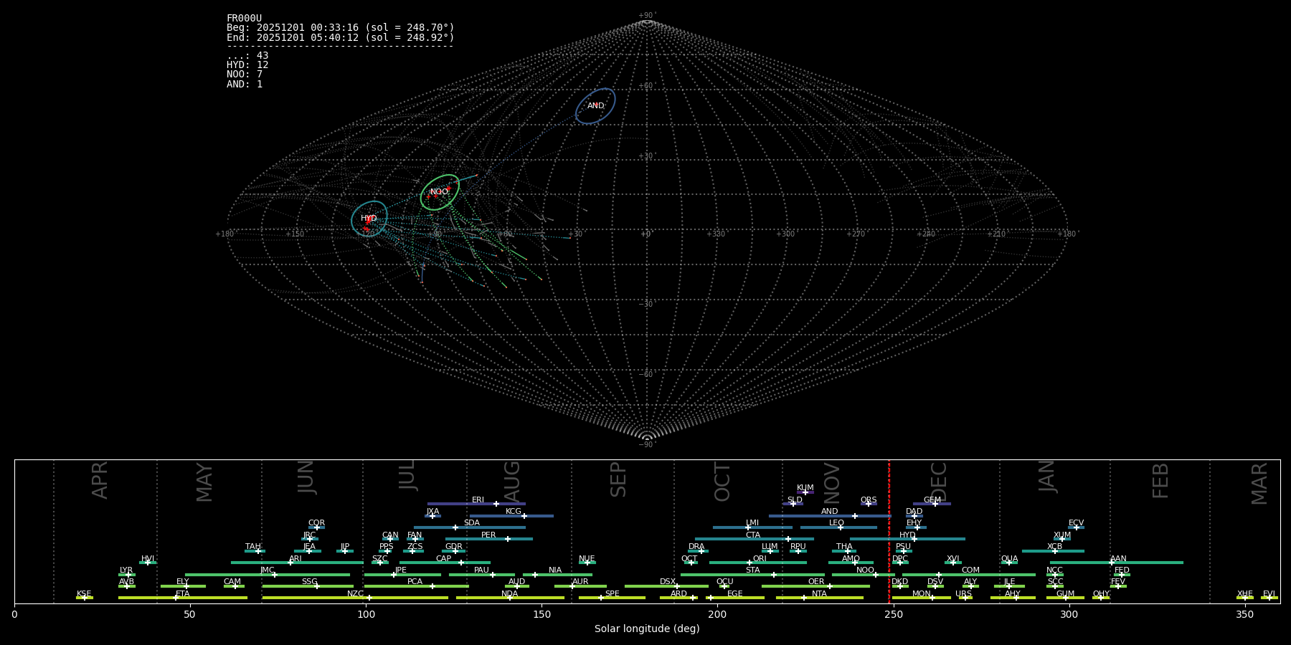Screen dimensions: 1291x645
Task: Click the URS shower label in timeline
Action: [963, 594]
